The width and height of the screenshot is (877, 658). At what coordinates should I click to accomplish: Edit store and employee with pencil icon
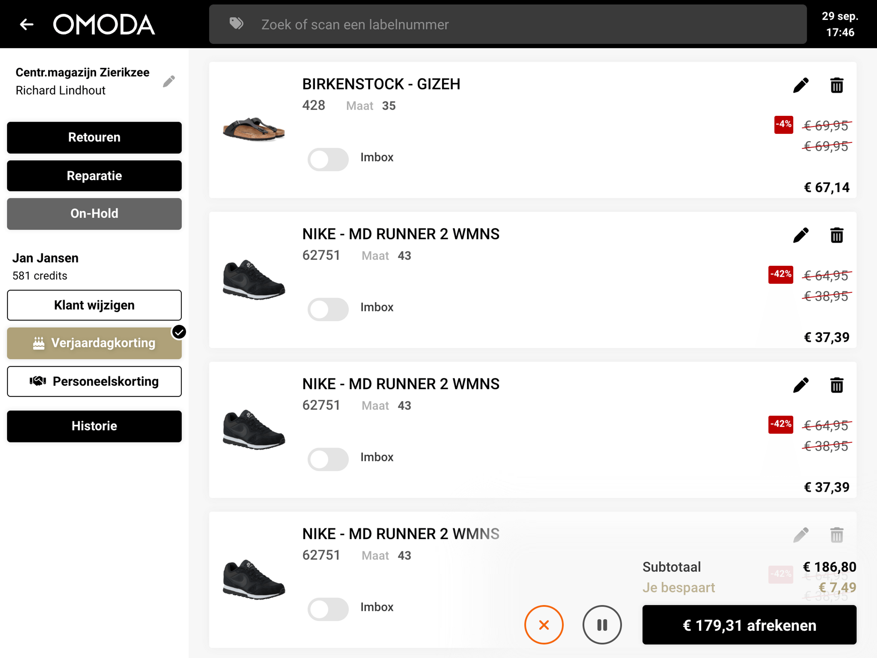point(169,81)
